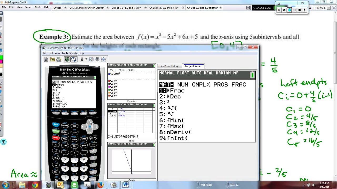Screen dimensions: 337x189
Task: Click the Firefox icon in the taskbar
Action: [x=100, y=185]
